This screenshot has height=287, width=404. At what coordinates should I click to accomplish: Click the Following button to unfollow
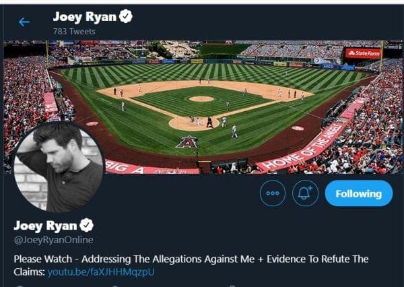pyautogui.click(x=358, y=193)
